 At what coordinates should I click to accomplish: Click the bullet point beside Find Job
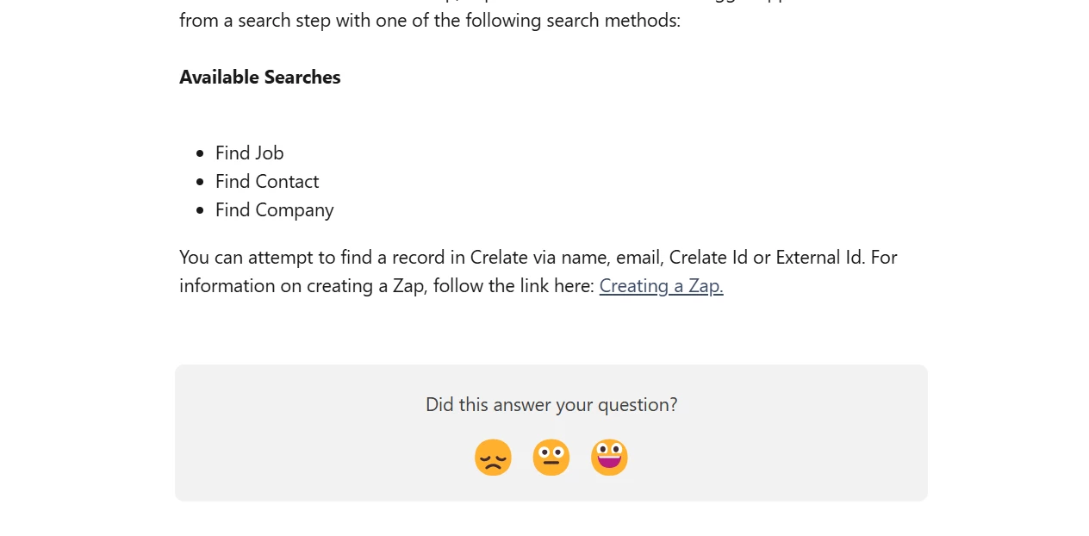200,153
